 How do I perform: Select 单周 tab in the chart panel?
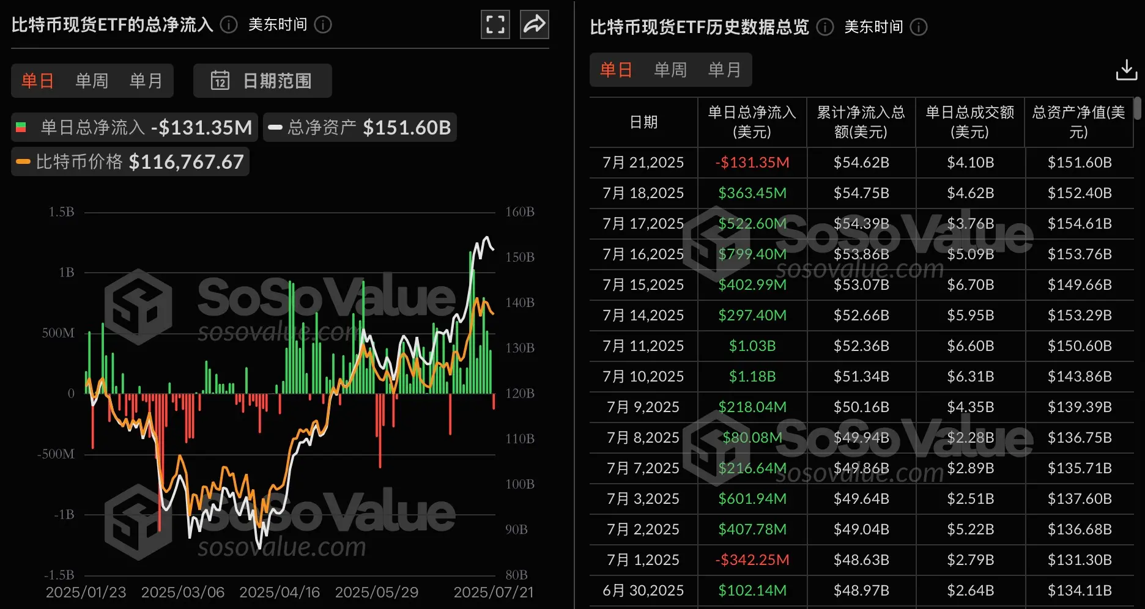click(x=92, y=81)
